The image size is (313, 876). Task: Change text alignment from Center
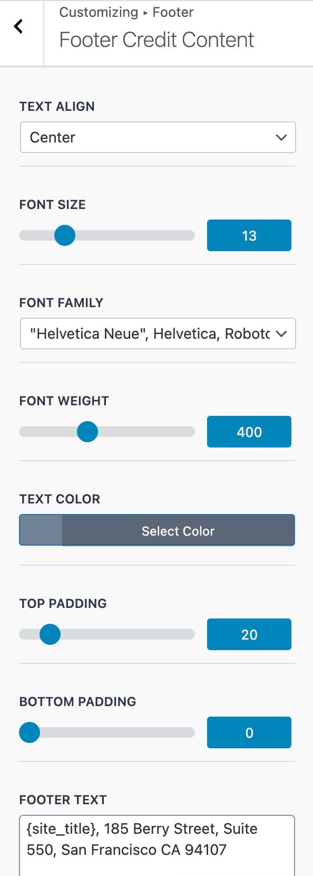[158, 137]
